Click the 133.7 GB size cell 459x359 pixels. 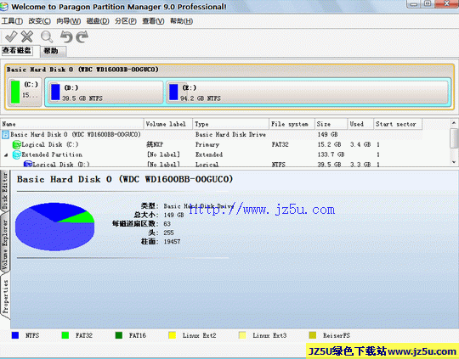coord(331,154)
